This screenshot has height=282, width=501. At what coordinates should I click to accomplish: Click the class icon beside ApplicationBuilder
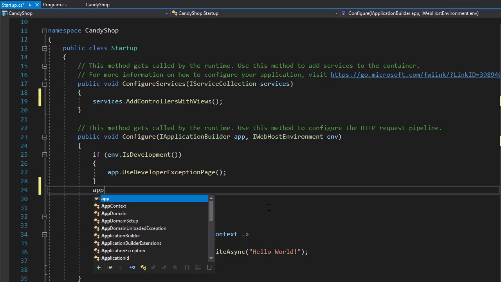(97, 236)
